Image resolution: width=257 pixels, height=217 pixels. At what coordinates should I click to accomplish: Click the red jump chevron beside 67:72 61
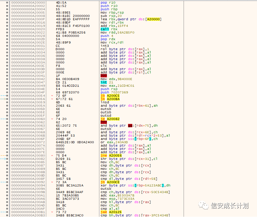pyautogui.click(x=52, y=99)
